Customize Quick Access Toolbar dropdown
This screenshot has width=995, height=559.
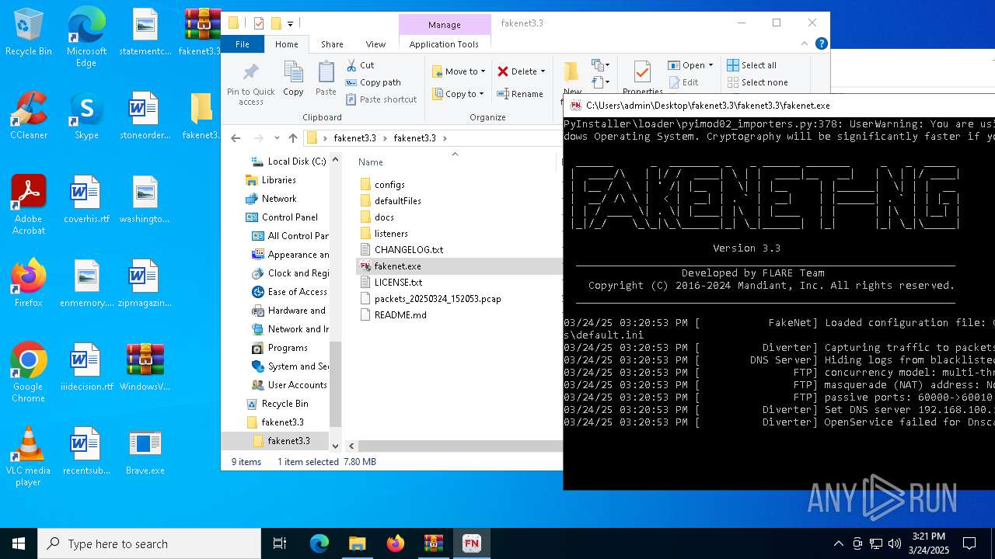pyautogui.click(x=290, y=23)
